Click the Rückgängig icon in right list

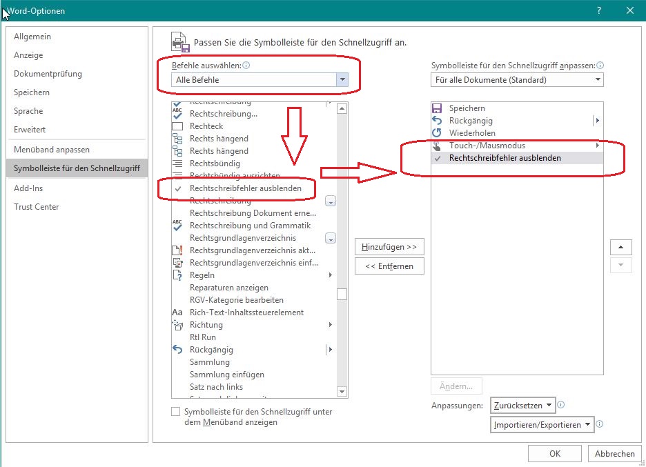click(x=437, y=121)
